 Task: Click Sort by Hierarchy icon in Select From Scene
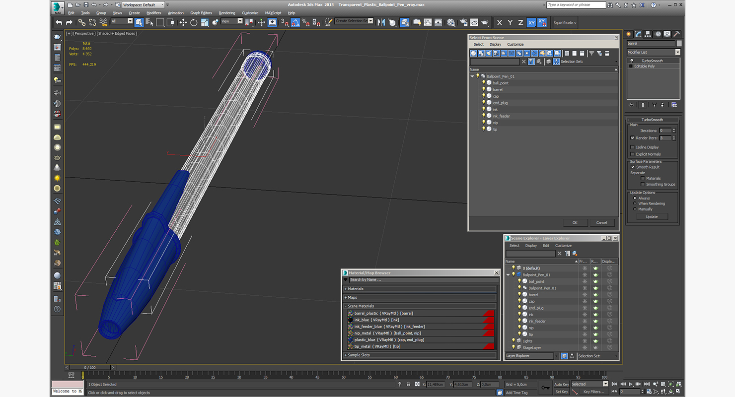coord(556,62)
